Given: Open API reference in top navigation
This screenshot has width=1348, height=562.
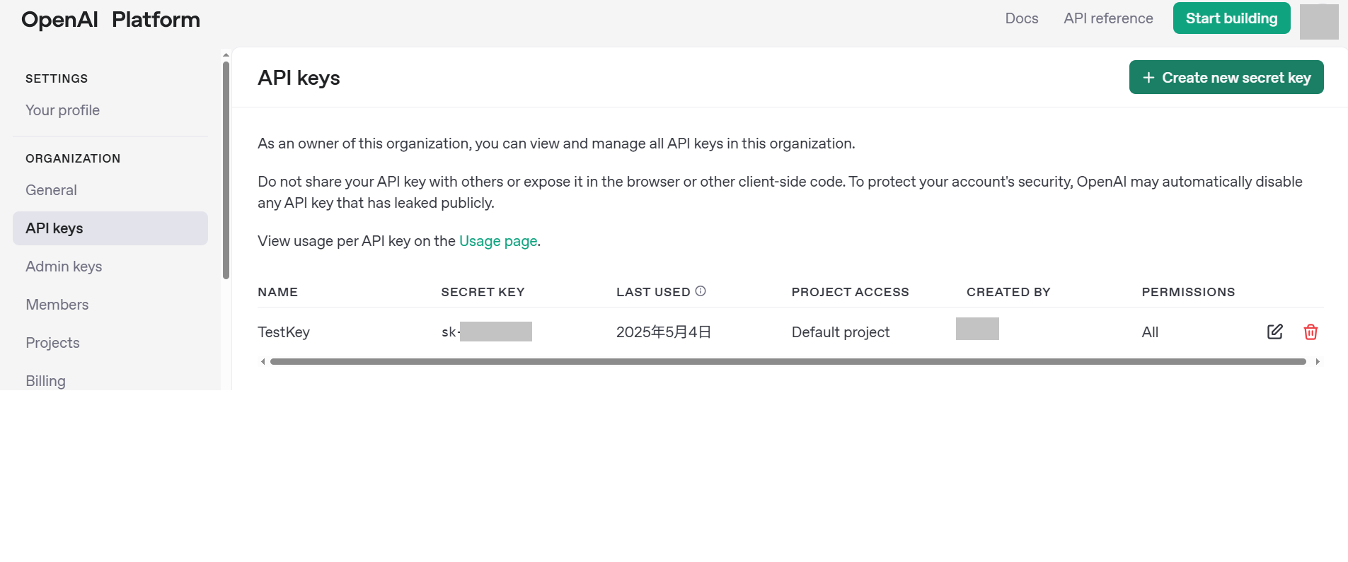Looking at the screenshot, I should tap(1108, 18).
